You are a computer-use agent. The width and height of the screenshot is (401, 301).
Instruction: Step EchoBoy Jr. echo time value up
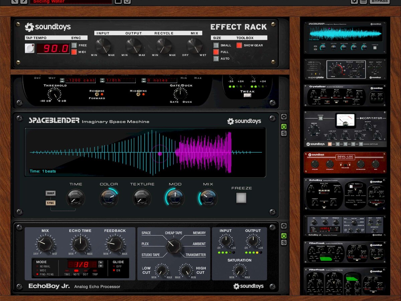101,263
